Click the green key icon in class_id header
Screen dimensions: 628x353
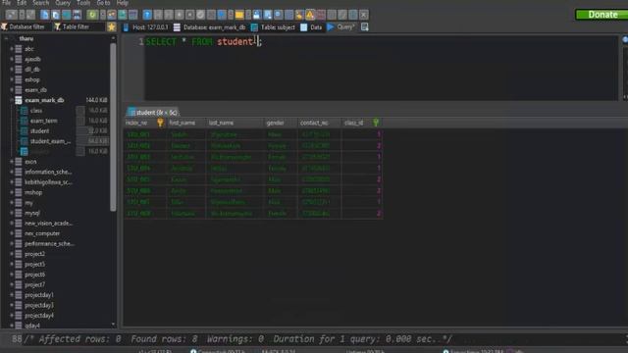coord(376,123)
